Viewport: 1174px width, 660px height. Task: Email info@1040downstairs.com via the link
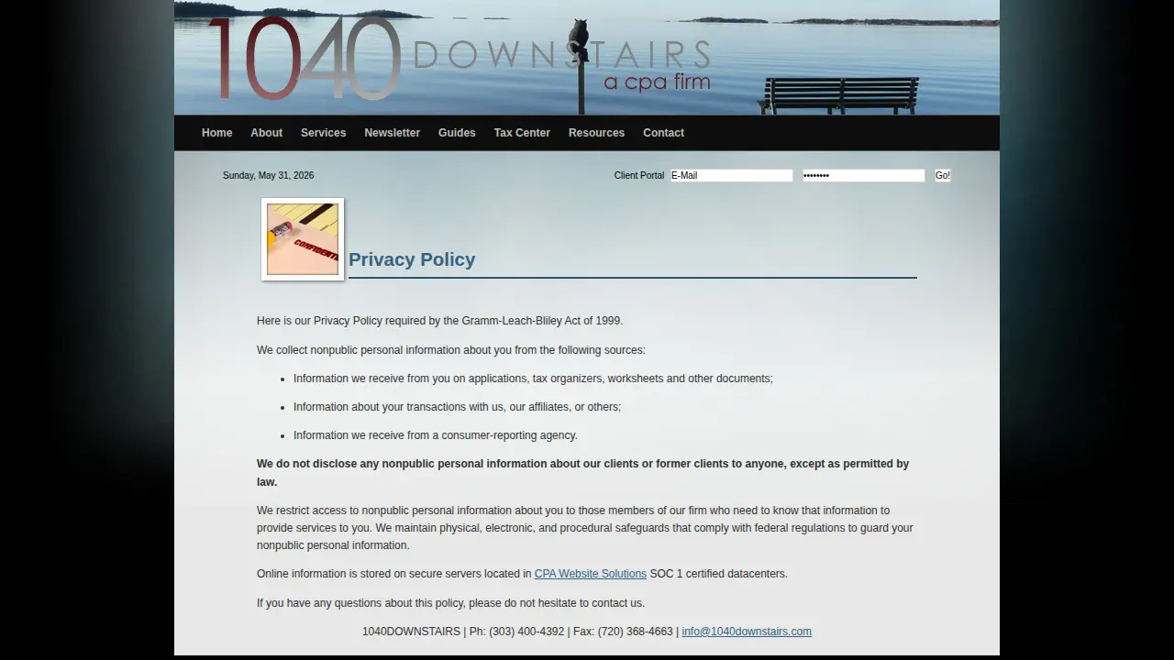(x=747, y=632)
